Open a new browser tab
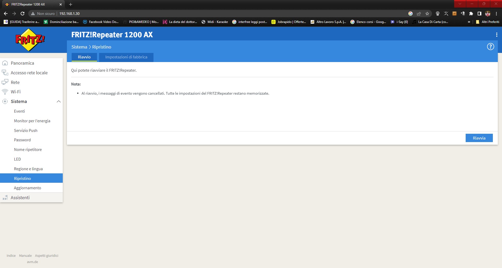The image size is (502, 268). click(x=71, y=4)
